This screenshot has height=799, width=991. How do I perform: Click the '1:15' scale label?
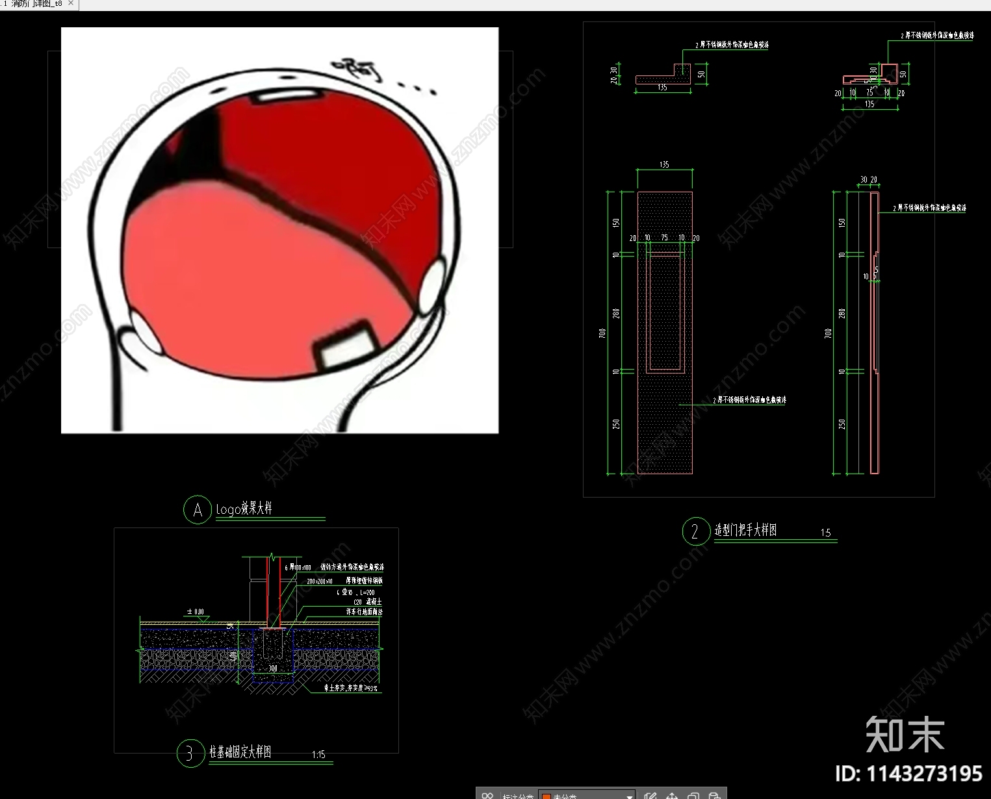pyautogui.click(x=318, y=755)
